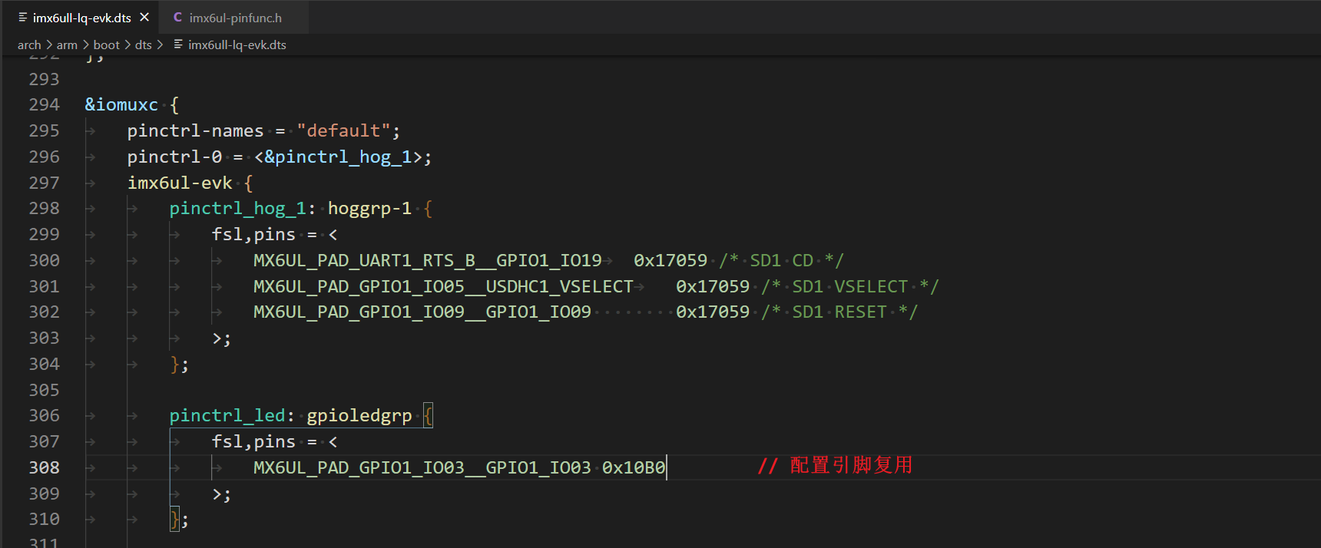The height and width of the screenshot is (548, 1321).
Task: Click the SD1 RESET comment
Action: click(x=839, y=312)
